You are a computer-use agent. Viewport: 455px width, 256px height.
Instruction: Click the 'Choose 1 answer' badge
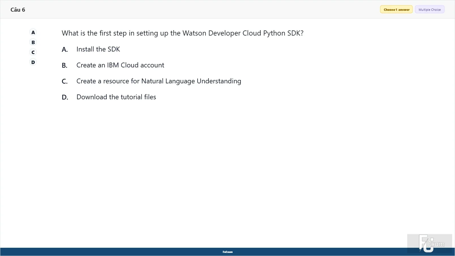pos(396,10)
